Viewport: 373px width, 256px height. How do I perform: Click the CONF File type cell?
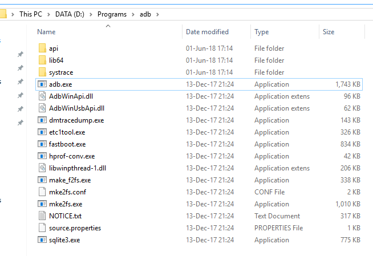click(x=270, y=192)
